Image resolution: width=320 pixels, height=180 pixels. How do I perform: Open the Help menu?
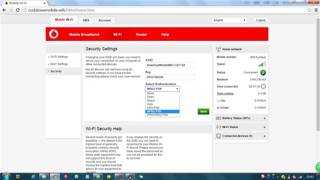(165, 34)
